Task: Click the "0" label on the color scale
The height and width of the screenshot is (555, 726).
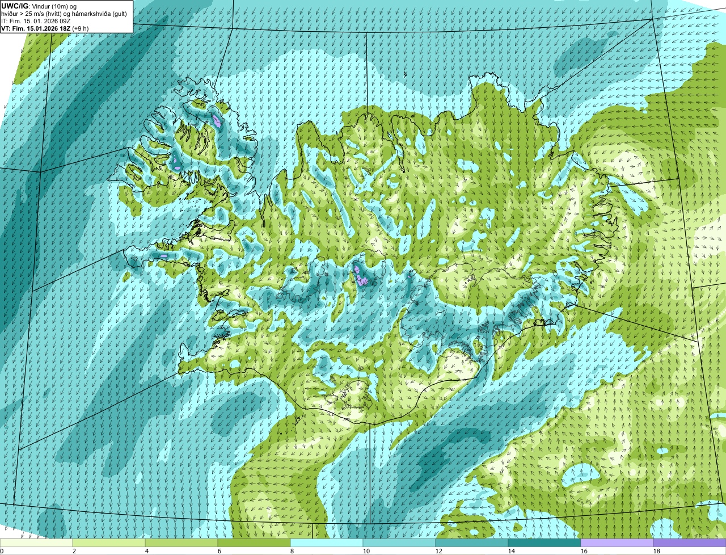Action: point(2,551)
